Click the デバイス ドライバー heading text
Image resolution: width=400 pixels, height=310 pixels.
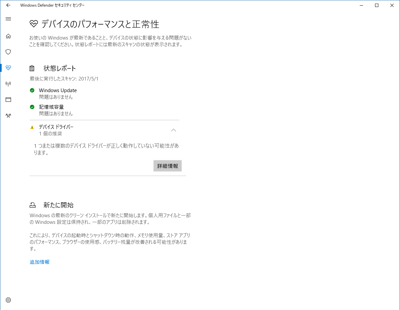click(x=56, y=127)
